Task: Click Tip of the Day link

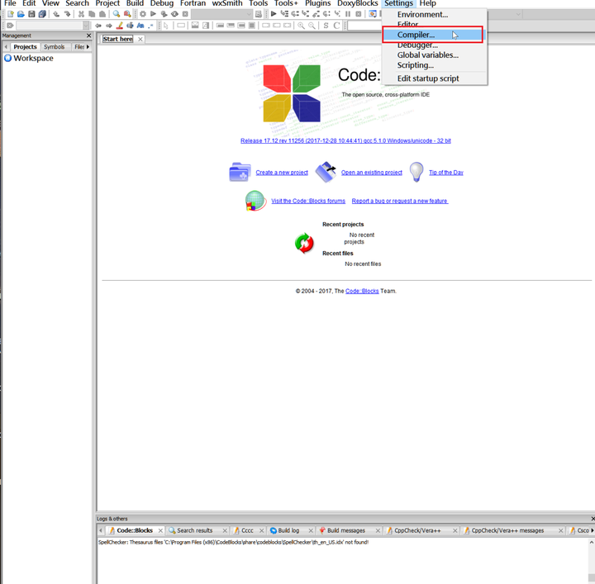Action: [446, 173]
